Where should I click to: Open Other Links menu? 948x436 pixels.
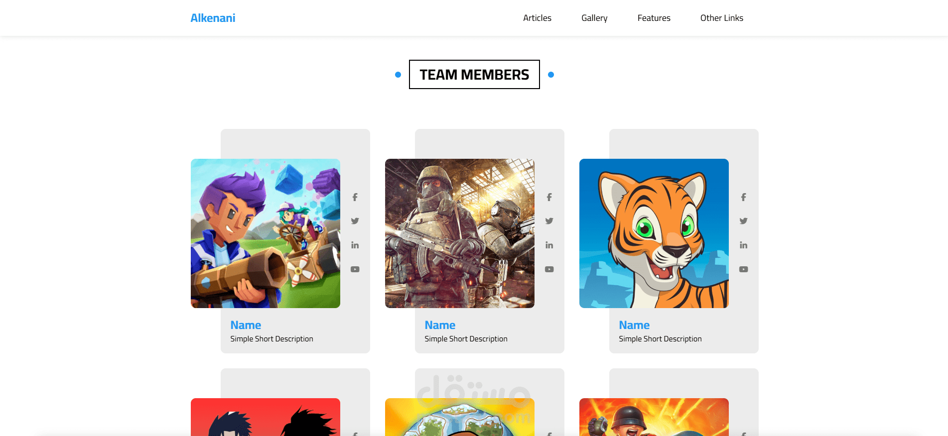pyautogui.click(x=721, y=18)
